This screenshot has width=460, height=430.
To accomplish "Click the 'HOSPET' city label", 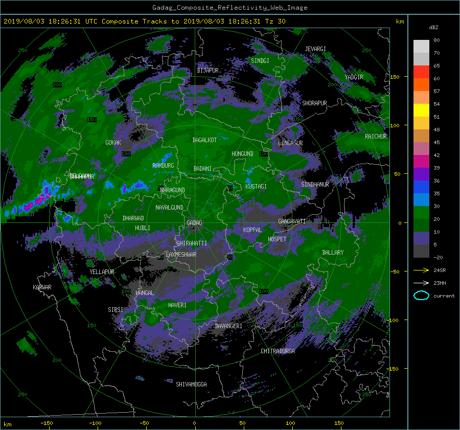I will click(277, 239).
